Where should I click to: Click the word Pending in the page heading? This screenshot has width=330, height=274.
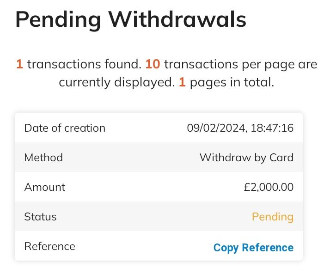[58, 19]
